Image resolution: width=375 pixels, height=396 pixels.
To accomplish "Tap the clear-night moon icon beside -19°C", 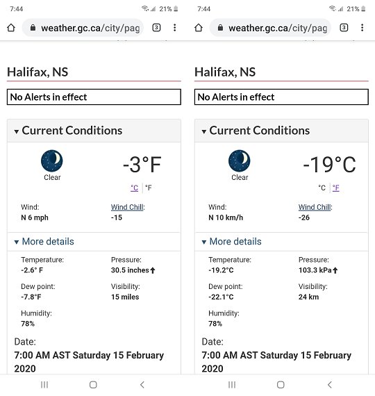I will (239, 161).
